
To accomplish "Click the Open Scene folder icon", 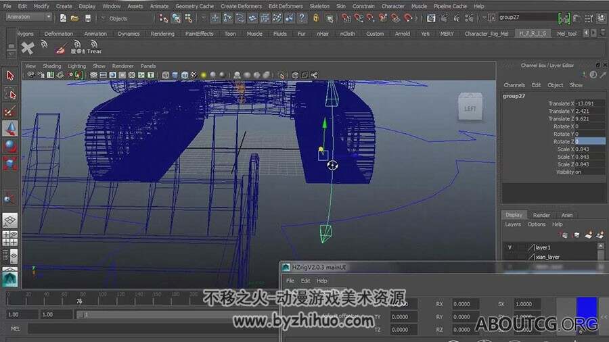I will pos(75,18).
